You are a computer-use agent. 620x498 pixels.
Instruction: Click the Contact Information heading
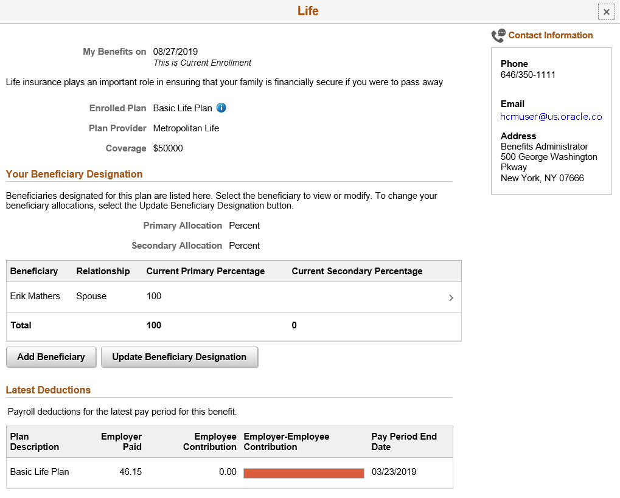click(551, 35)
